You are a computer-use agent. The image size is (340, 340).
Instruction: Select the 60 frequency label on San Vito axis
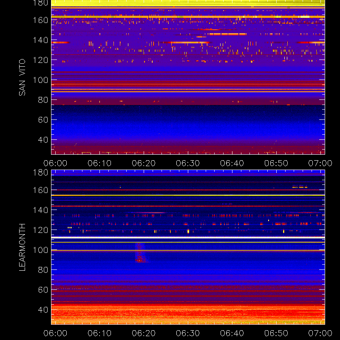(x=43, y=120)
